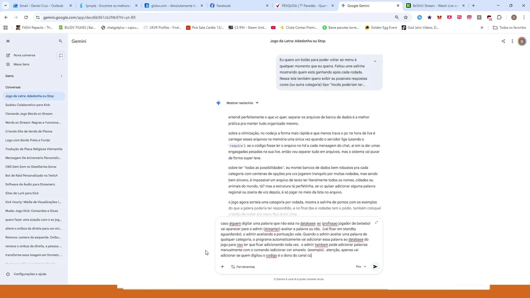
Task: Open conversation Sites de Lurk para Kick
Action: point(22,193)
